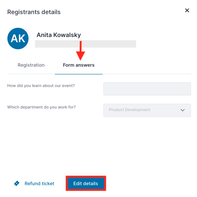This screenshot has width=197, height=197.
Task: Open the Refund ticket link
Action: pyautogui.click(x=39, y=184)
